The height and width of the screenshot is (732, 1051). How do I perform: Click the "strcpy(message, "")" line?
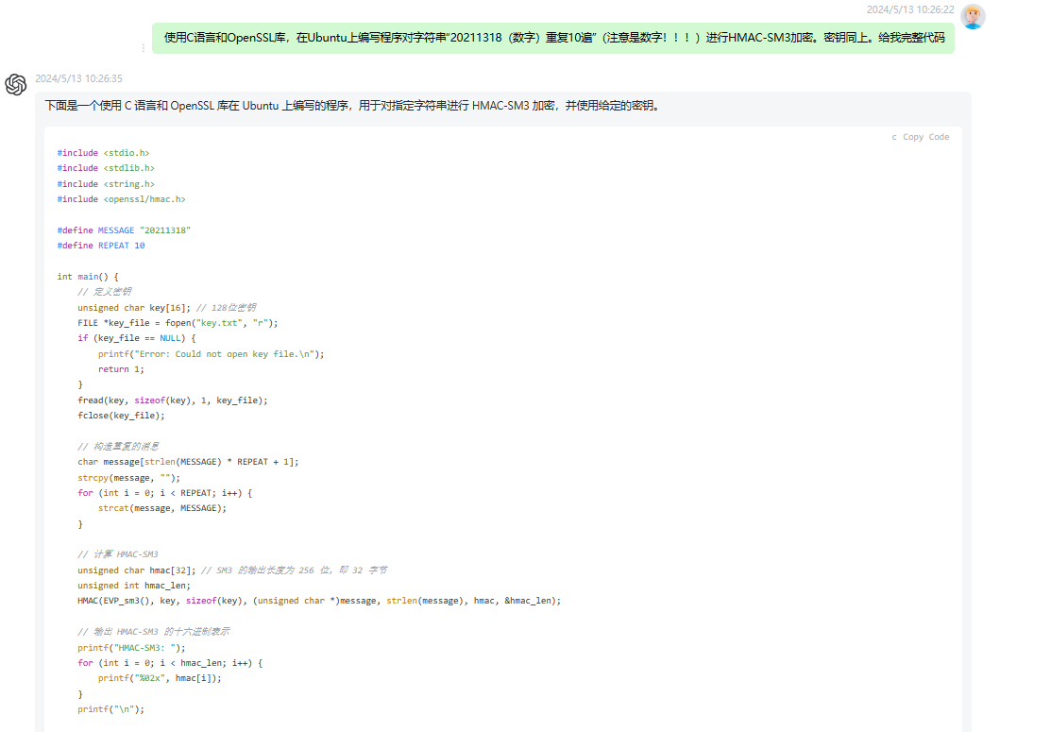(123, 477)
